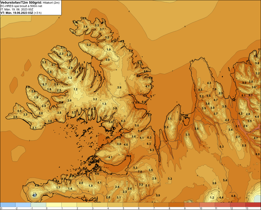Click the 1.7 temperature value
Screen dimensions: 261x210
[x=58, y=188]
